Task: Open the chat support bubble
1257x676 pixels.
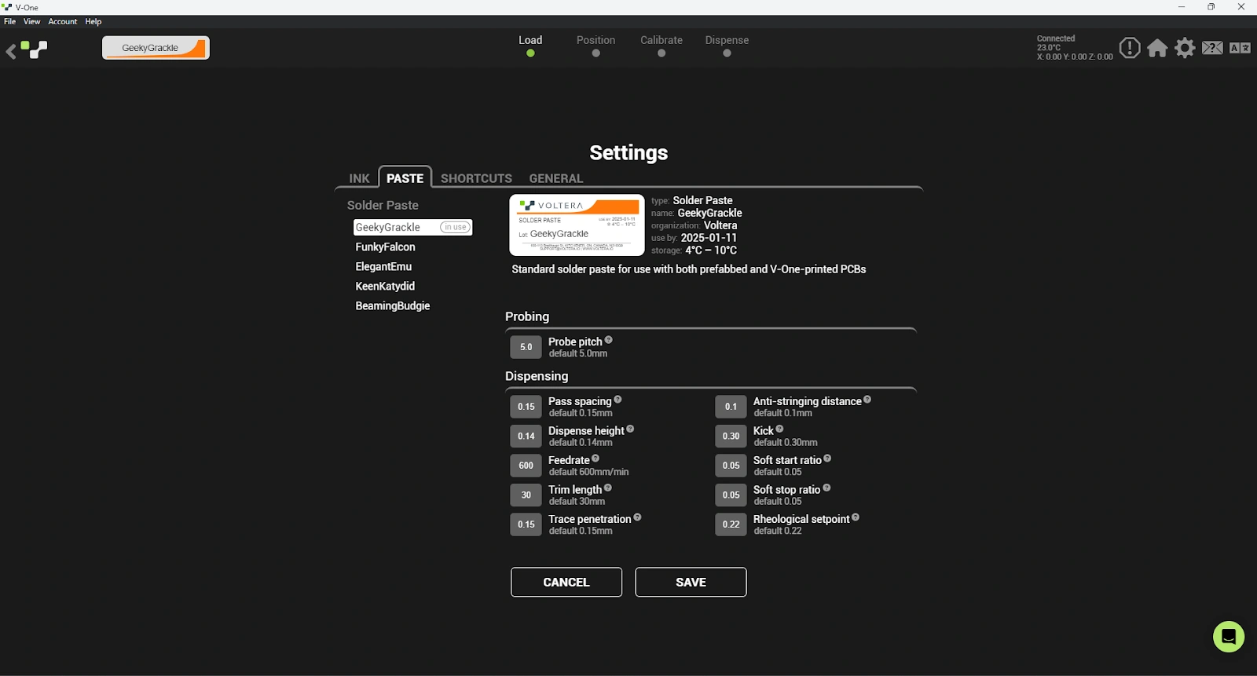Action: [x=1229, y=637]
